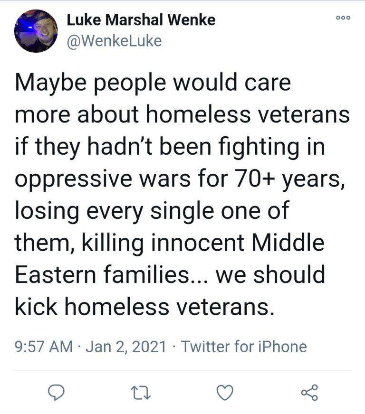Click the line "Eastern families... we should"

coord(170,275)
